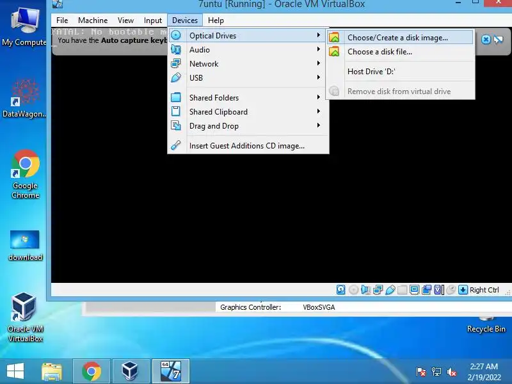The image size is (512, 384).
Task: Click the virtualization 'V' chip status bar icon
Action: 438,290
